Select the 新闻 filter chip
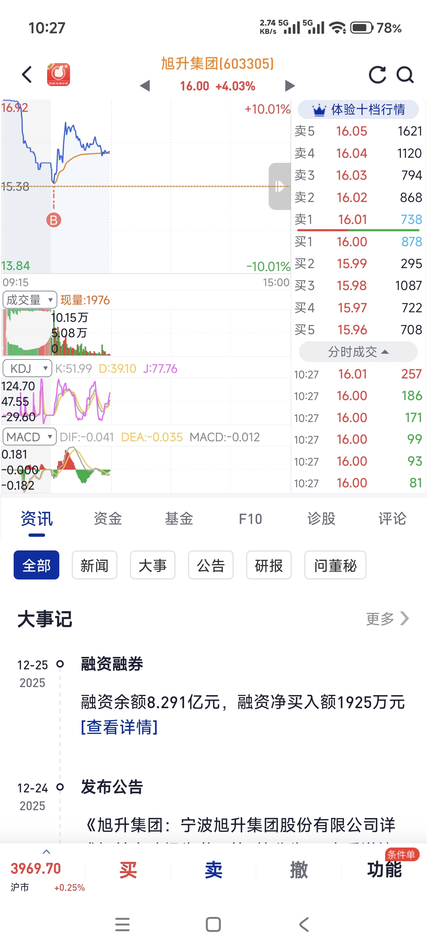427x949 pixels. [95, 565]
